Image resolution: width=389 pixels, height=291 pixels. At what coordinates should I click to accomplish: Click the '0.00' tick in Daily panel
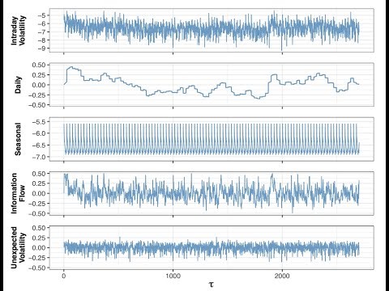pyautogui.click(x=39, y=85)
